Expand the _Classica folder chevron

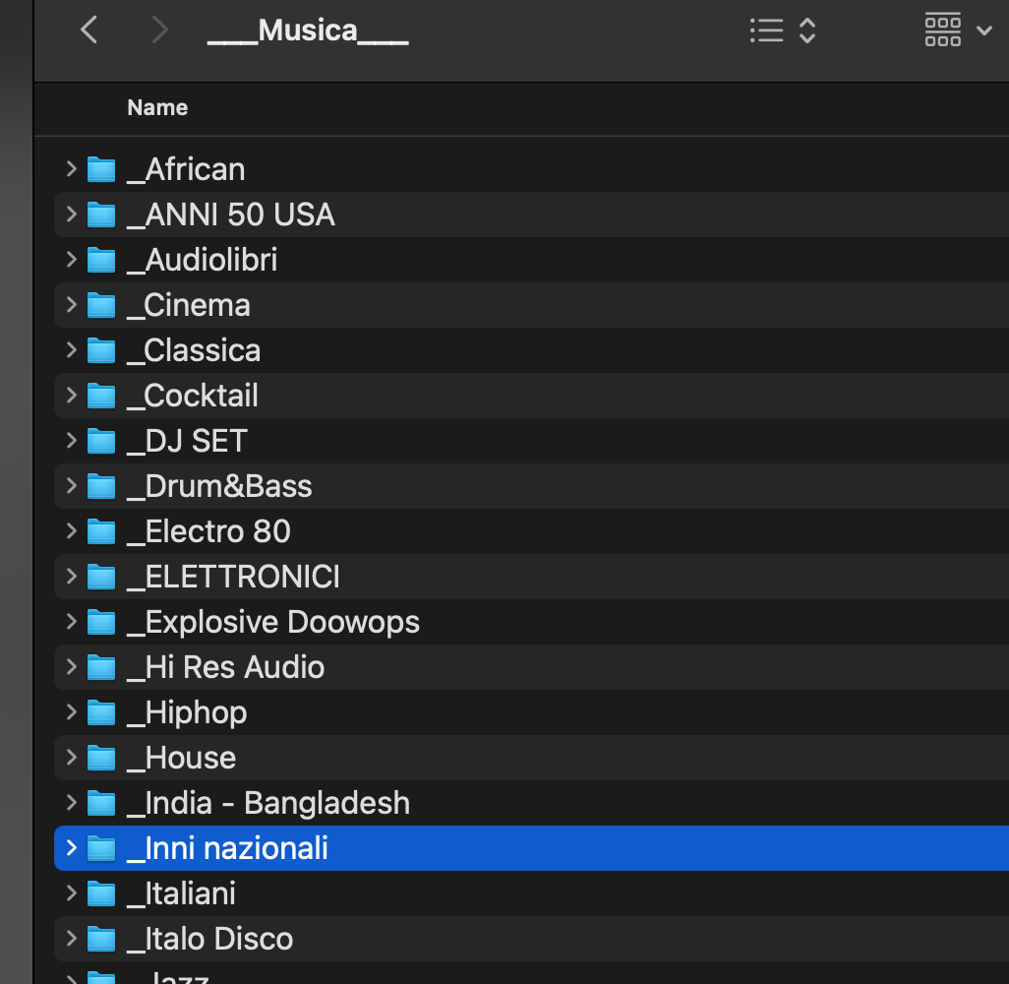point(71,350)
